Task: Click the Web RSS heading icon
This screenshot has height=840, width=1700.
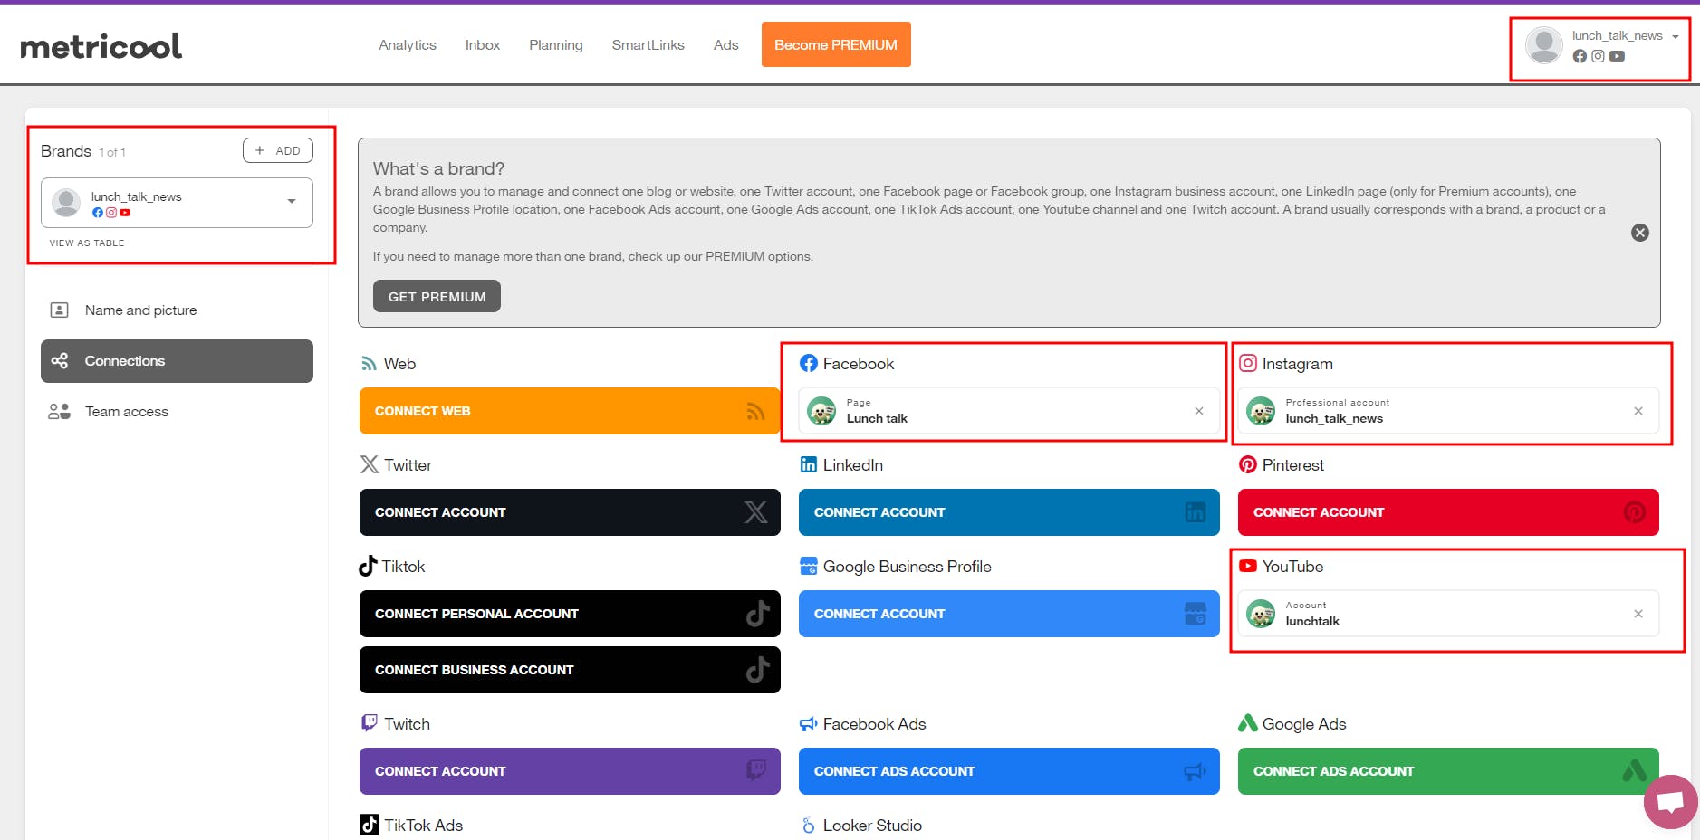Action: (x=369, y=364)
